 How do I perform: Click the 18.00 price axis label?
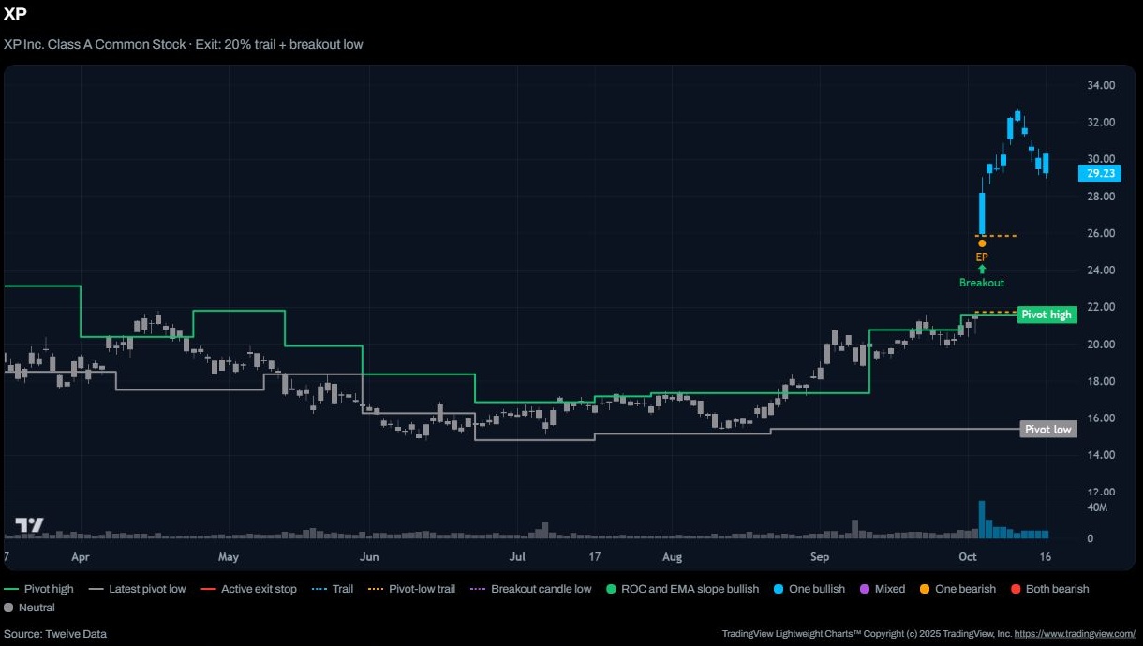coord(1101,381)
